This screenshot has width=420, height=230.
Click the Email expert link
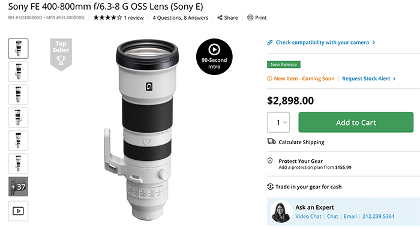pyautogui.click(x=350, y=216)
